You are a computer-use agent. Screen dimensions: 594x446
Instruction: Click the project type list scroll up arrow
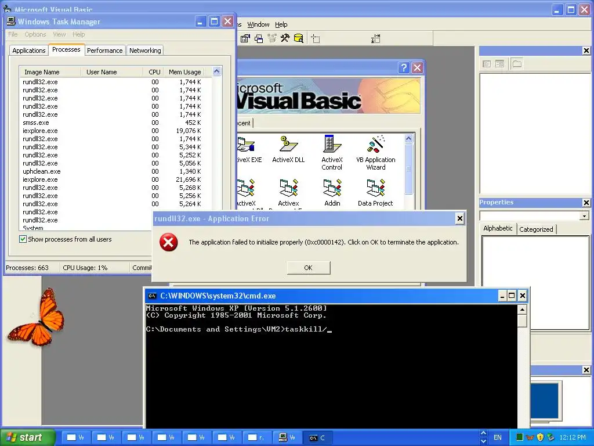pos(408,139)
